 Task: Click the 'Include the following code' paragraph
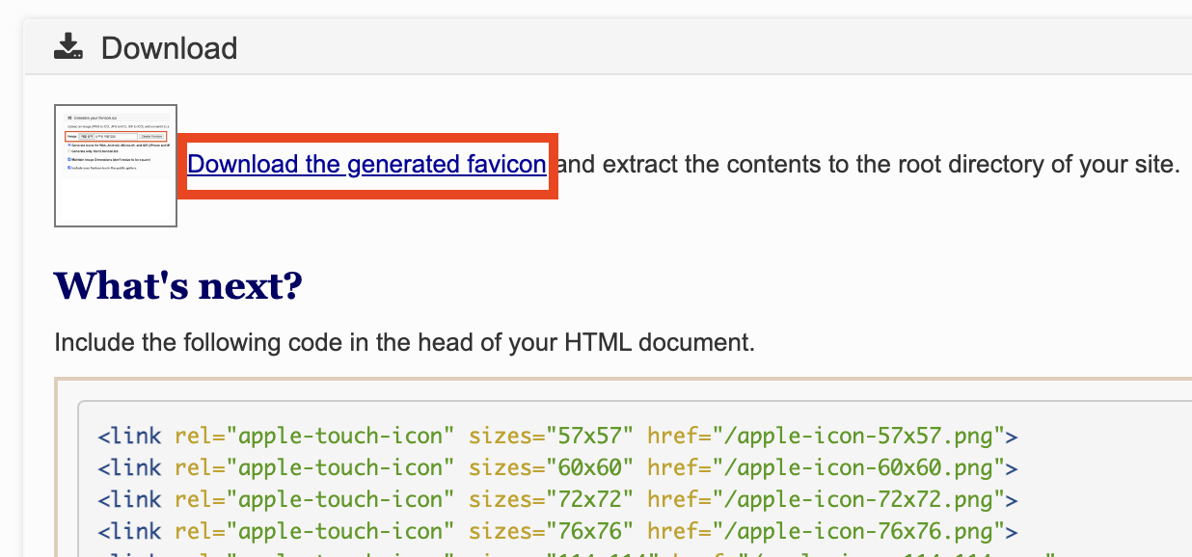404,342
